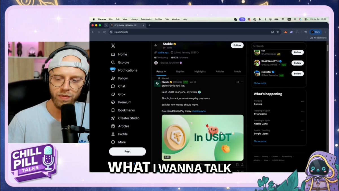The image size is (339, 191).
Task: Click the 197 Following count
Action: click(161, 57)
